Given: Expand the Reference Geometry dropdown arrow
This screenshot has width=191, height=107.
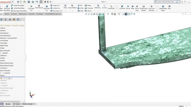Looking at the screenshot, I should [x=98, y=11].
